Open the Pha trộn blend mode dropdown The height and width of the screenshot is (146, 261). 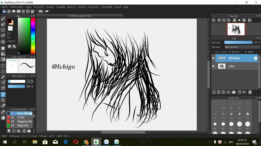click(242, 47)
